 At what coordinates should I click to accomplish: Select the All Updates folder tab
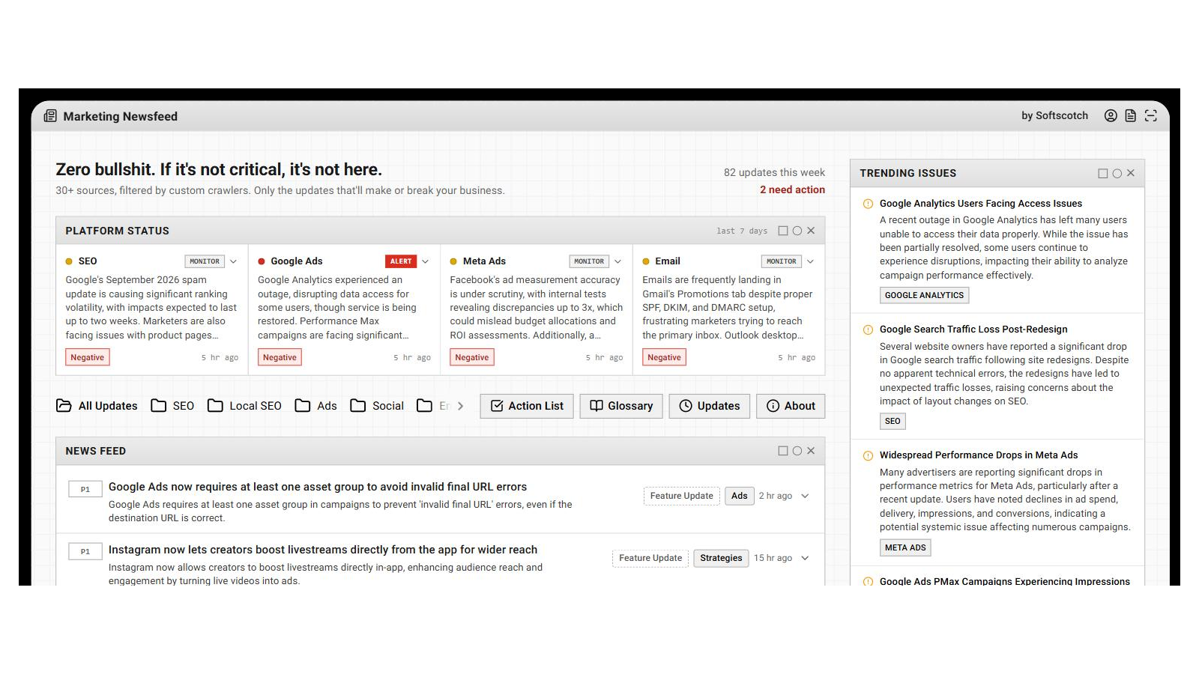coord(97,406)
